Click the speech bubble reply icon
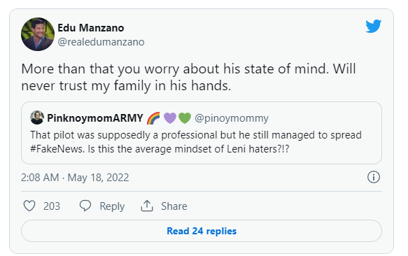Viewport: 408px width, 256px height. tap(85, 206)
